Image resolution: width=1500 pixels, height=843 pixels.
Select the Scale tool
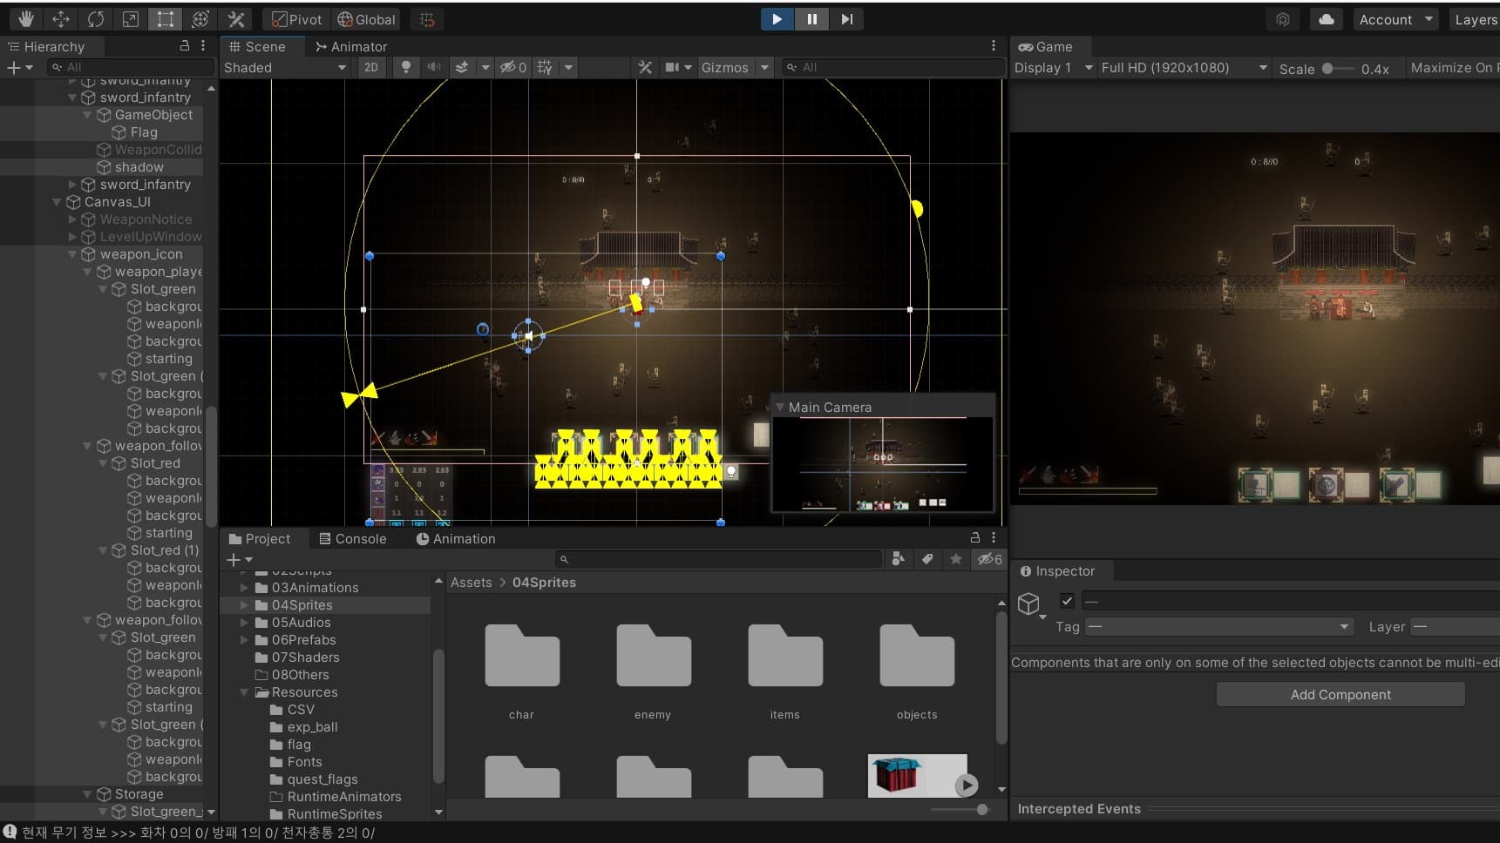point(131,19)
